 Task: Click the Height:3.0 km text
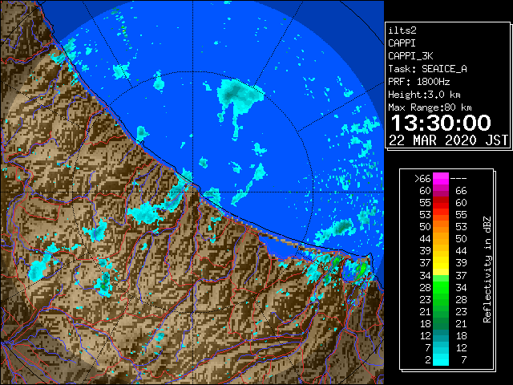(x=424, y=95)
